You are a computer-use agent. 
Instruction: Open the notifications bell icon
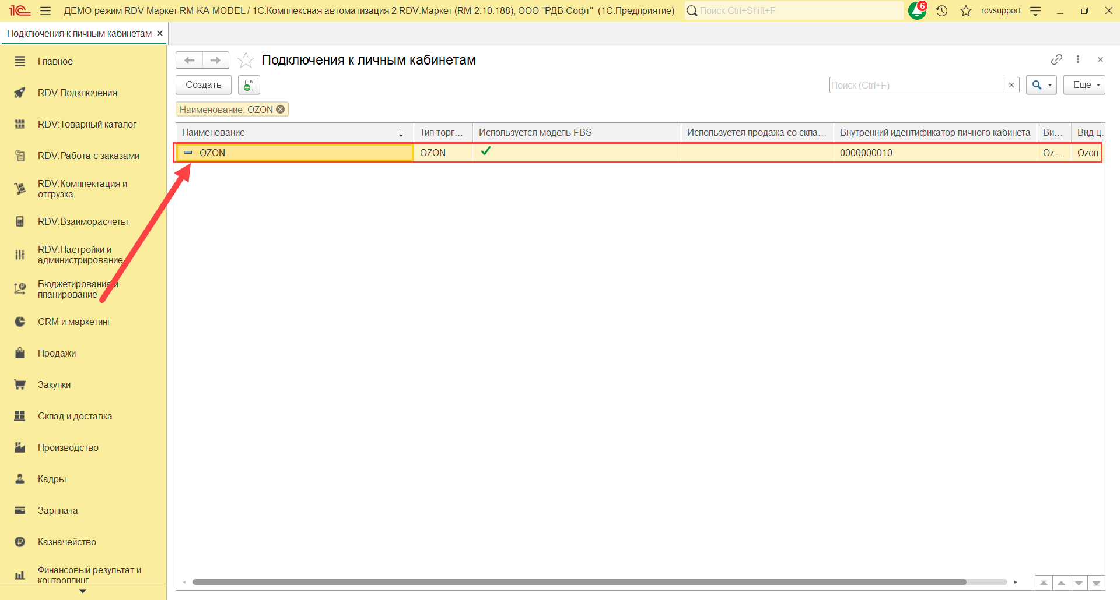(918, 10)
